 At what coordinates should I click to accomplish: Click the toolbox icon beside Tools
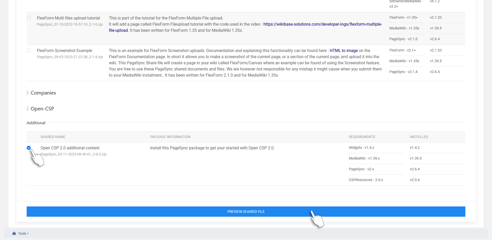coord(14,233)
